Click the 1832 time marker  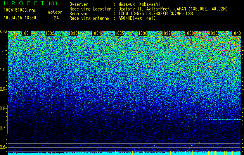click(x=50, y=33)
